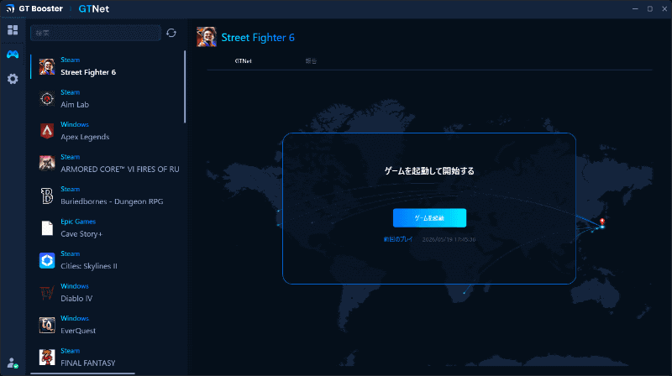Select EverQuest in game list
Image resolution: width=672 pixels, height=376 pixels.
pos(108,325)
